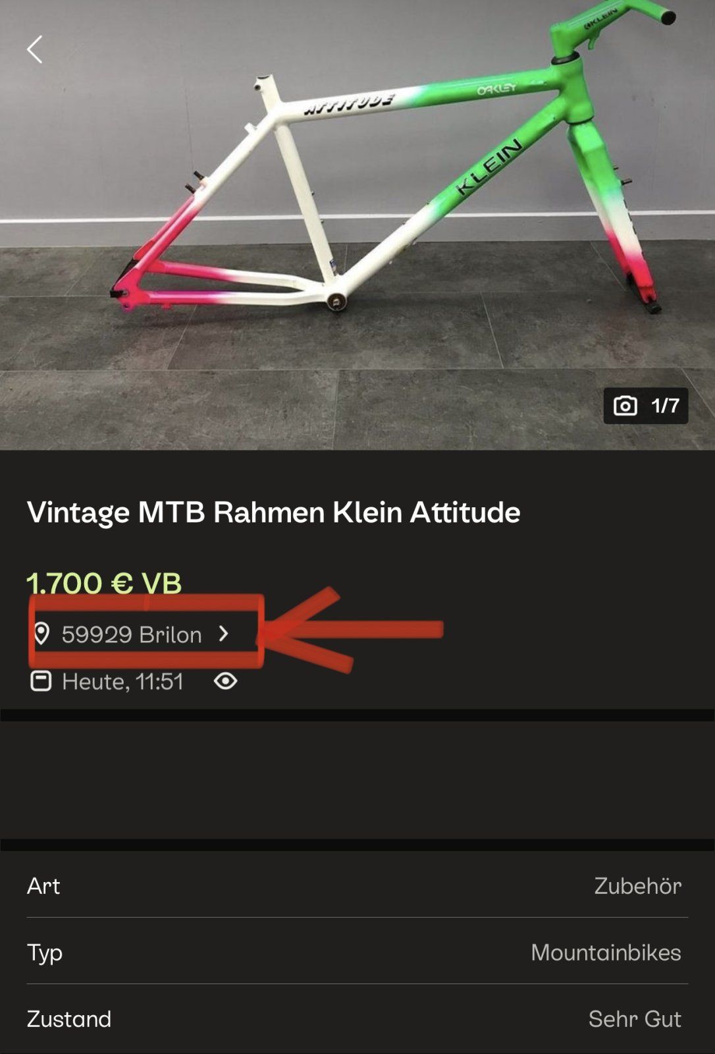
Task: Tap the Mountainbikes type value
Action: coord(606,953)
